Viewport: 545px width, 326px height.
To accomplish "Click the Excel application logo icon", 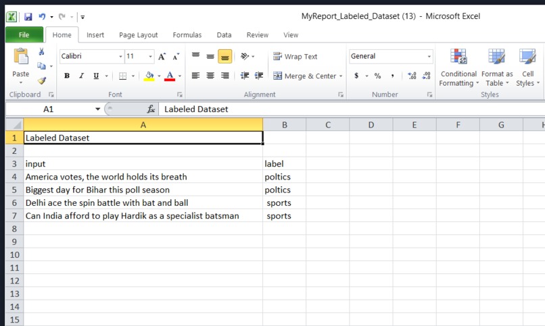I will tap(11, 17).
